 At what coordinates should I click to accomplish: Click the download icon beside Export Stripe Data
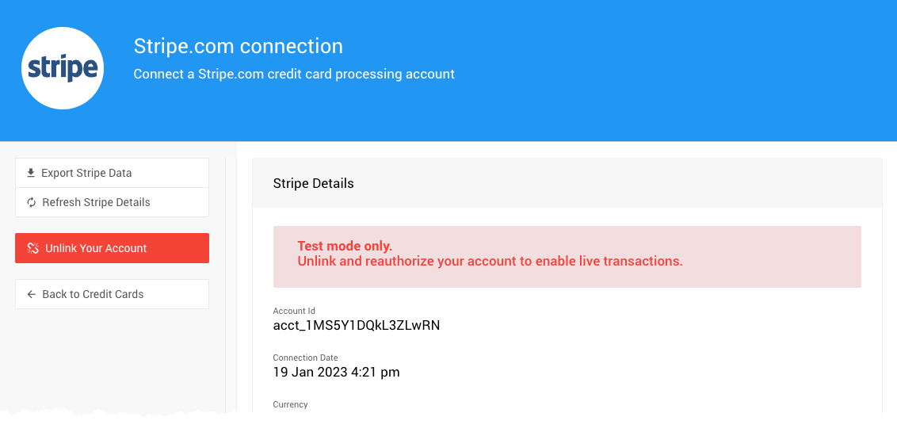pos(31,173)
